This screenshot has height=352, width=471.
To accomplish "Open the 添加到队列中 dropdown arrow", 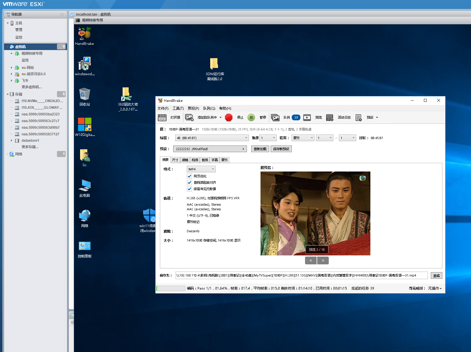I will pyautogui.click(x=221, y=117).
